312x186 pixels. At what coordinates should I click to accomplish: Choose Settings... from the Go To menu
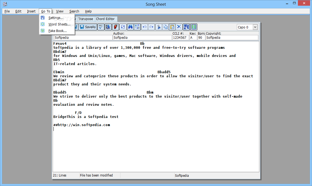57,18
